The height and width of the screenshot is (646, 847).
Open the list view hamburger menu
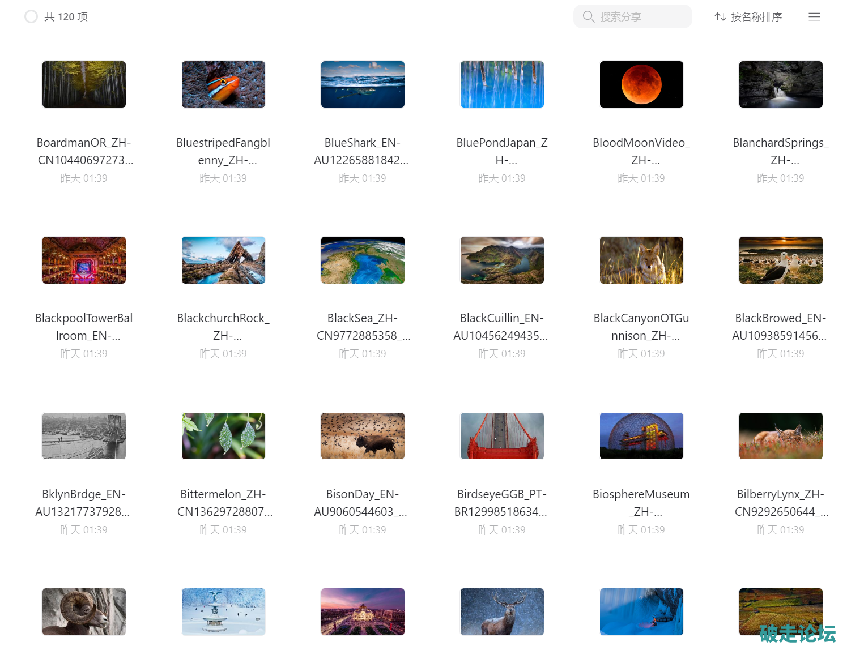point(814,17)
